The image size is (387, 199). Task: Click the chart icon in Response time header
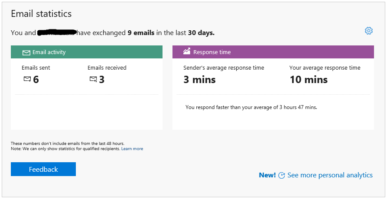coord(187,51)
